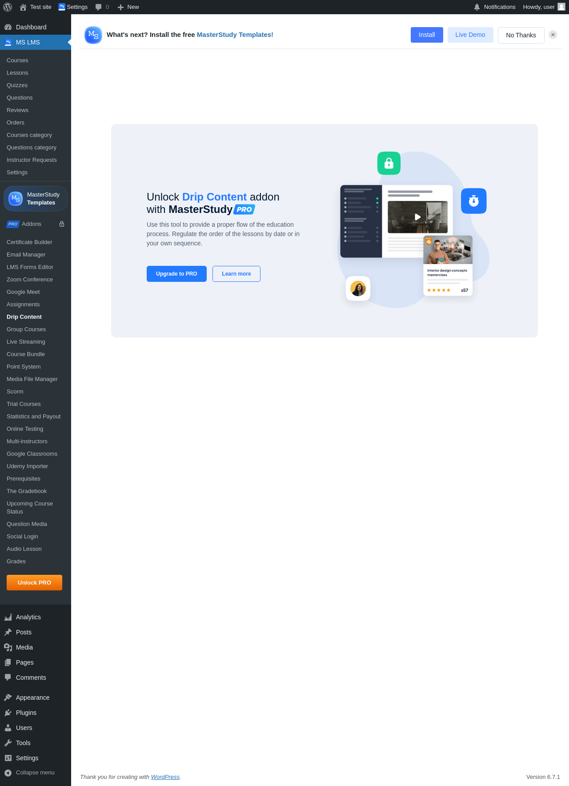Open Notifications bell icon
This screenshot has height=786, width=569.
pyautogui.click(x=477, y=7)
